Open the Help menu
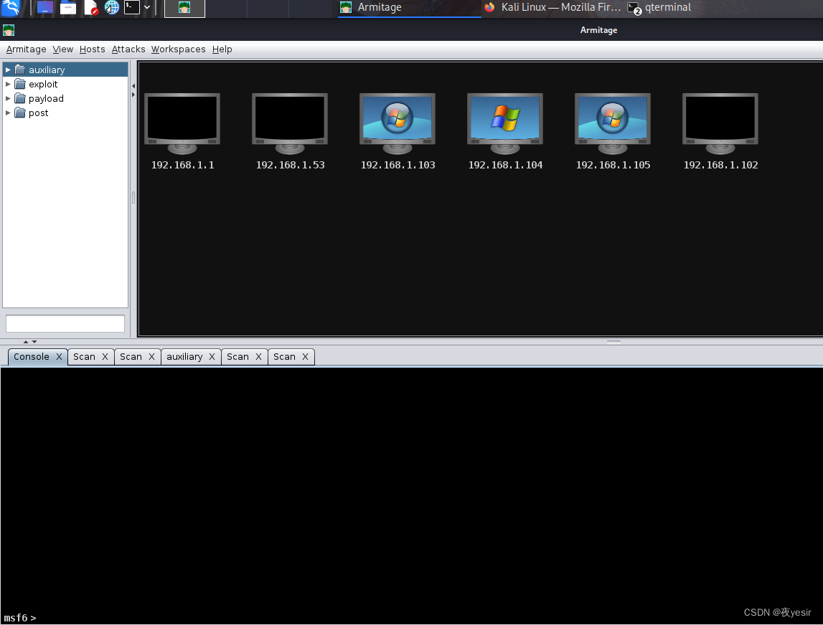 pos(222,49)
